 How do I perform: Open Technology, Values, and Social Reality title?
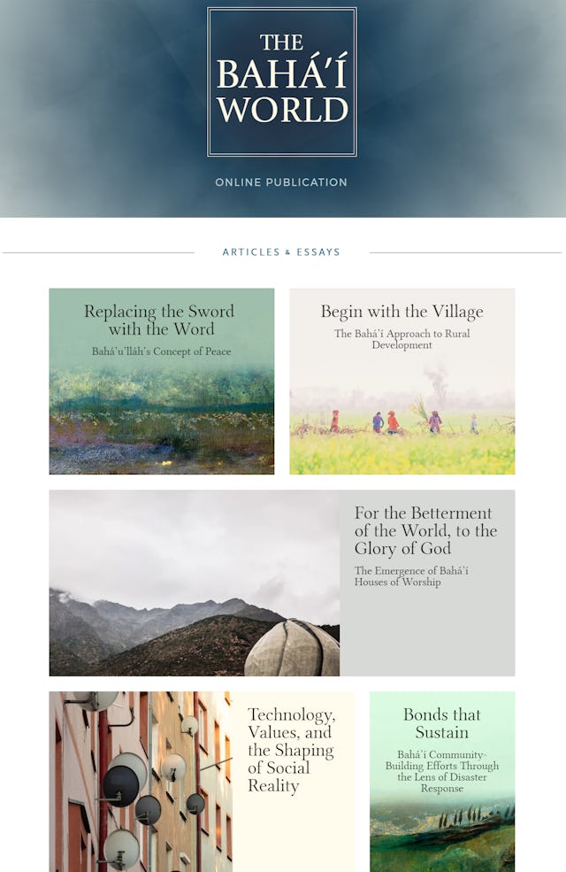(292, 750)
